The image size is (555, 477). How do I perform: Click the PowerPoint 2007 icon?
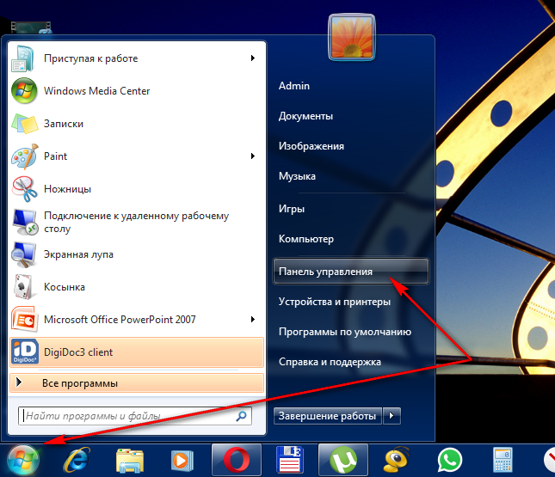pyautogui.click(x=24, y=320)
